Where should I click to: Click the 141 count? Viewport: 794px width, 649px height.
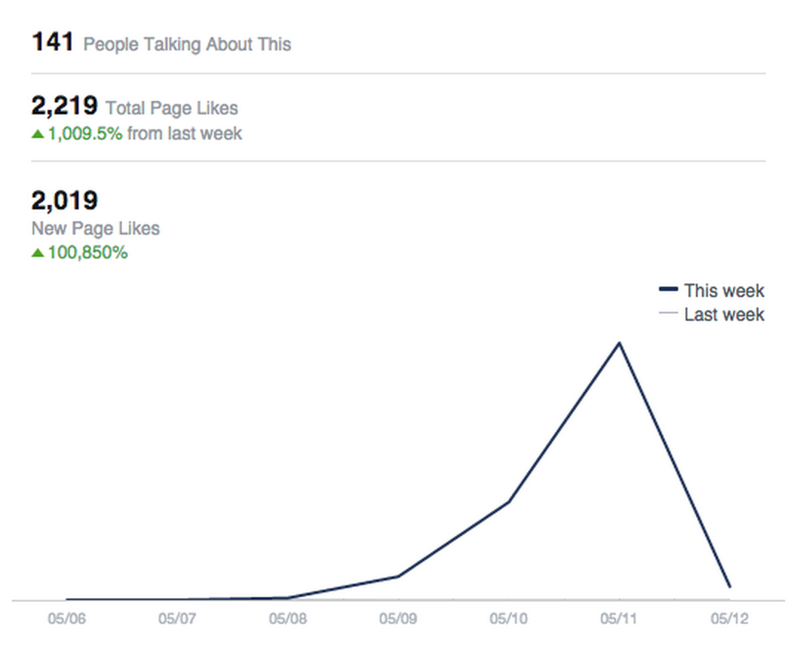(x=52, y=42)
